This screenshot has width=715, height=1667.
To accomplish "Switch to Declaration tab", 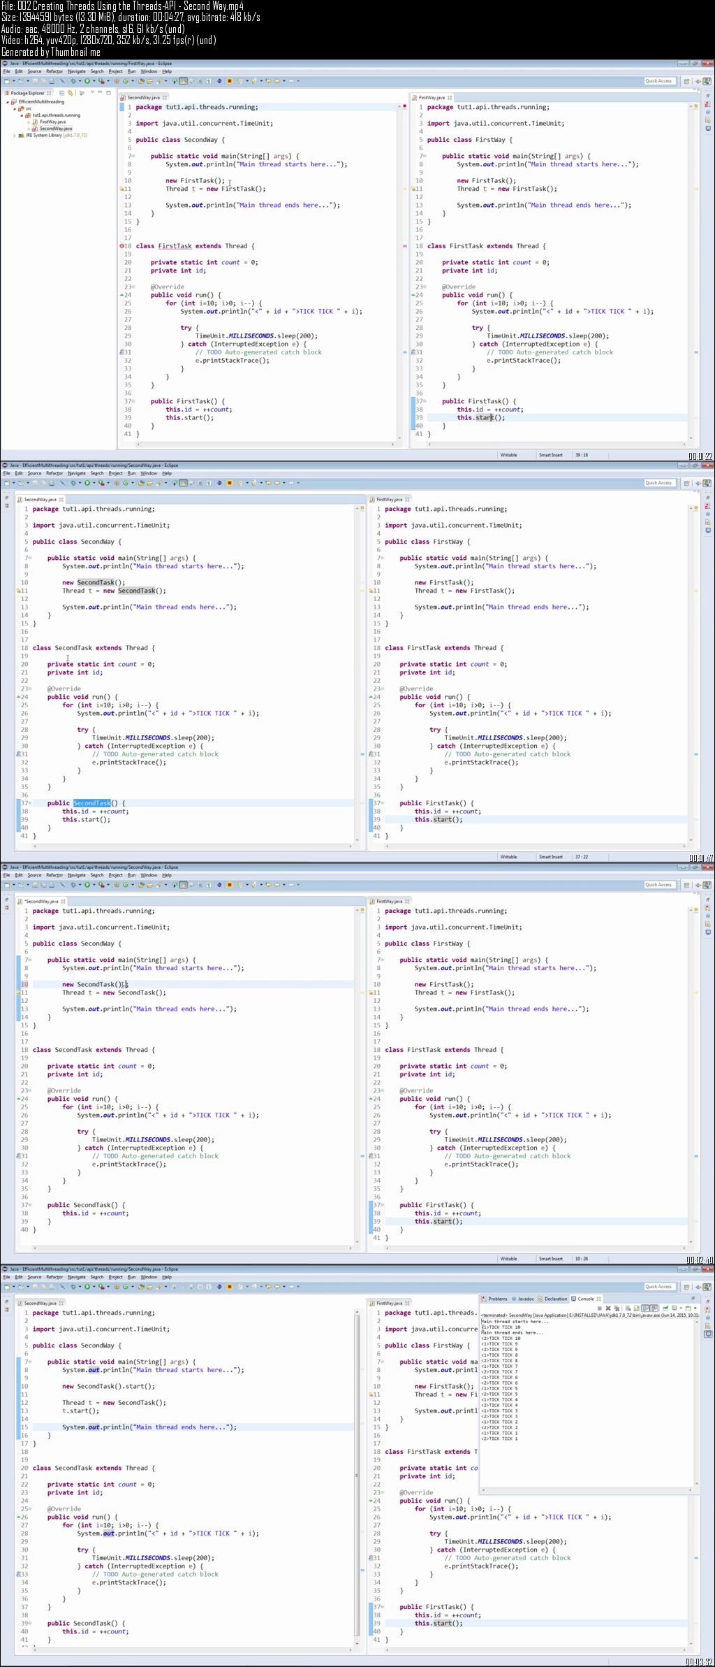I will pos(552,1299).
